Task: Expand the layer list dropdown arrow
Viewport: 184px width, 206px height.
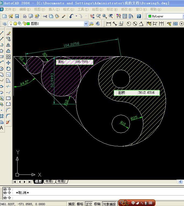Action: [x=86, y=24]
